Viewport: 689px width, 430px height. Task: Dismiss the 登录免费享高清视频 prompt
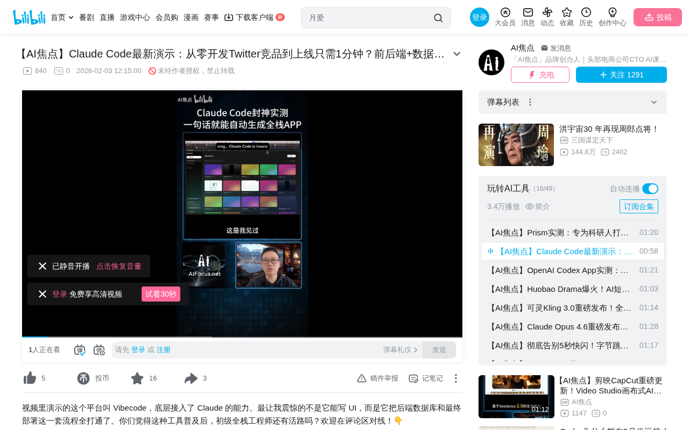click(x=43, y=294)
